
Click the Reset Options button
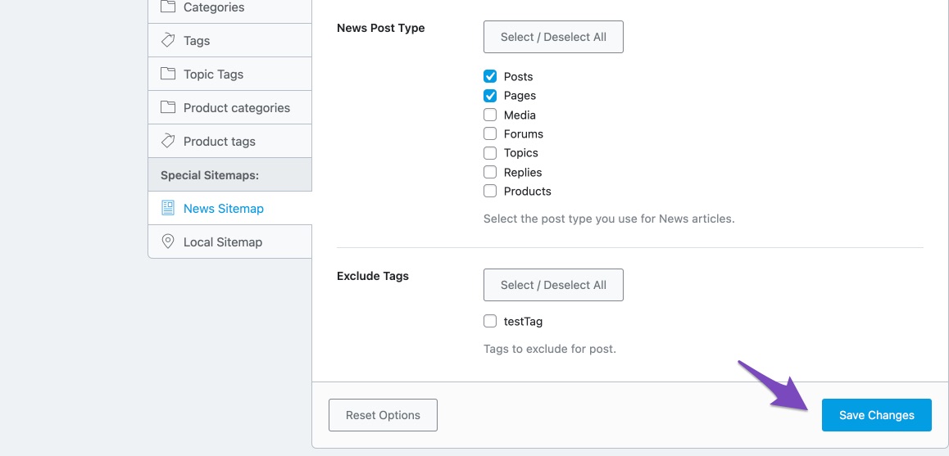(x=383, y=415)
